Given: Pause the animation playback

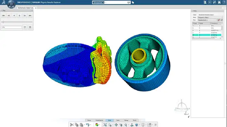Looking at the screenshot, I should (19, 16).
